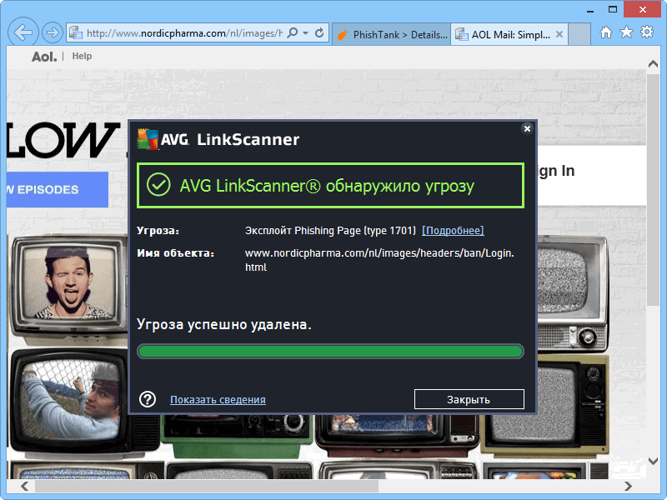Click the page icon in the address bar
Screen dimensions: 667x500
tap(76, 32)
